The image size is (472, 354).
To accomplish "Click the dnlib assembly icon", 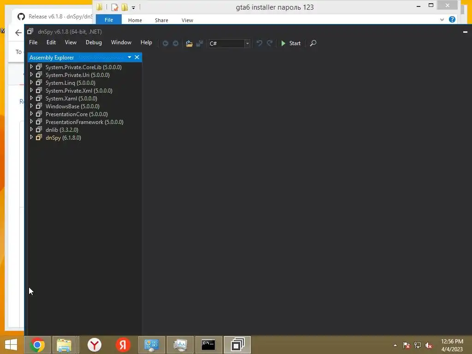I will (39, 130).
